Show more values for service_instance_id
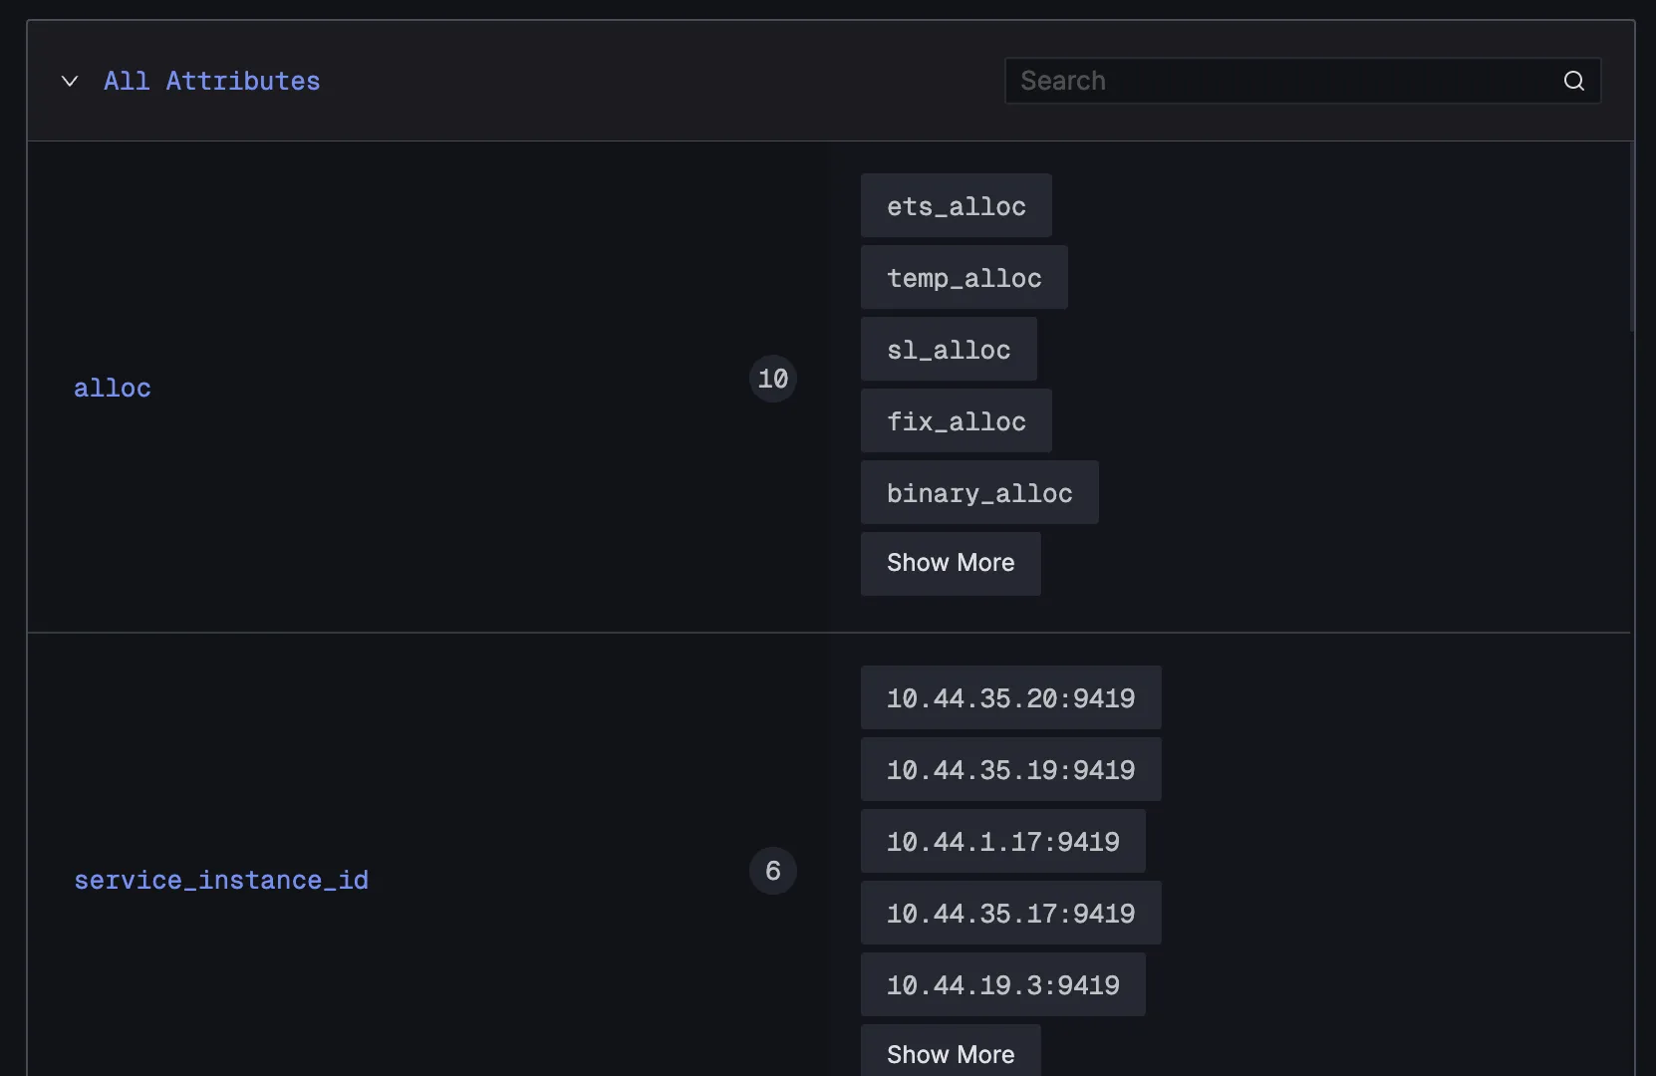Image resolution: width=1656 pixels, height=1076 pixels. 951,1052
